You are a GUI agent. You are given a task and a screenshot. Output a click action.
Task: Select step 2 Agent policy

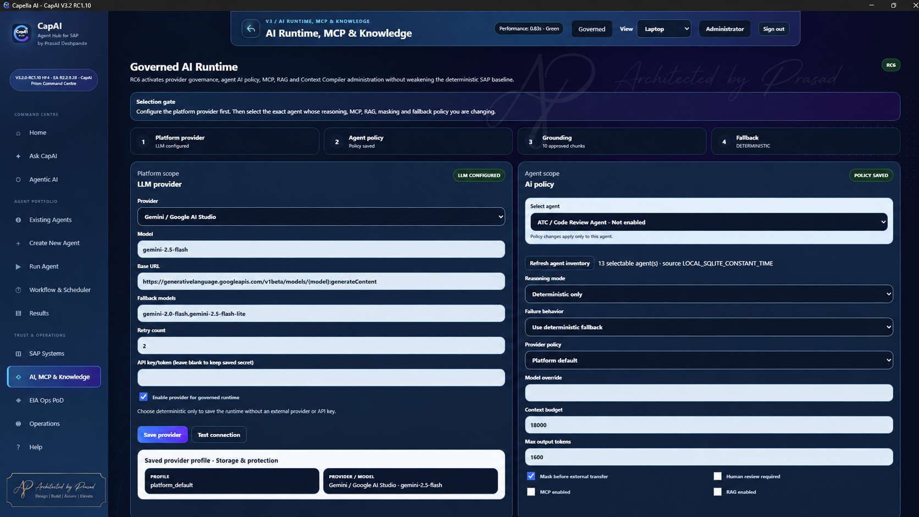click(x=418, y=141)
